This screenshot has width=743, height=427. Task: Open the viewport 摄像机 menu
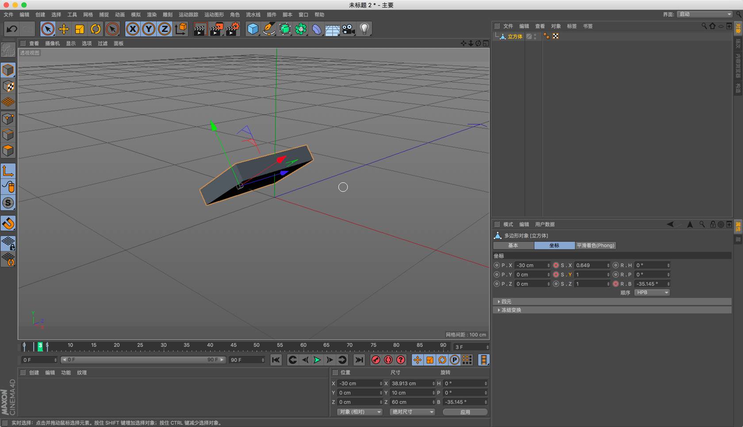pos(52,43)
